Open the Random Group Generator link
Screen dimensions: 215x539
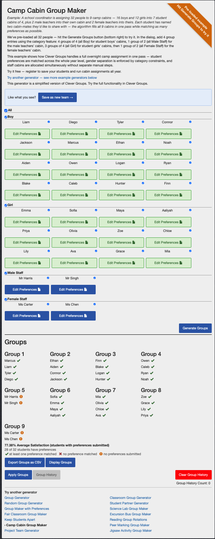(x=24, y=503)
